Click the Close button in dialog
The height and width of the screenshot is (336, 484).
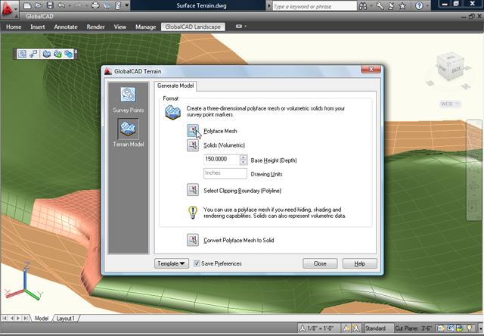tap(320, 263)
